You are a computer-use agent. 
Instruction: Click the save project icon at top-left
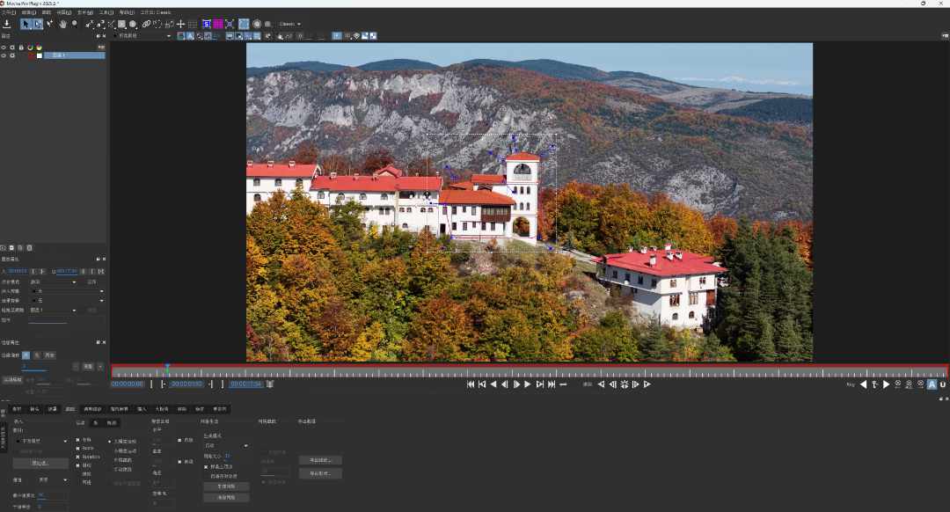[7, 24]
